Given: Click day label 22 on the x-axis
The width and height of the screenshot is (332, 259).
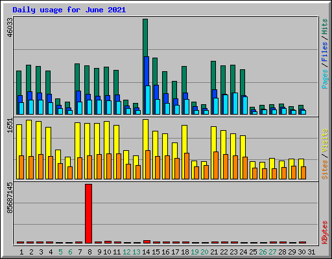Looking at the screenshot, I should pos(224,252).
